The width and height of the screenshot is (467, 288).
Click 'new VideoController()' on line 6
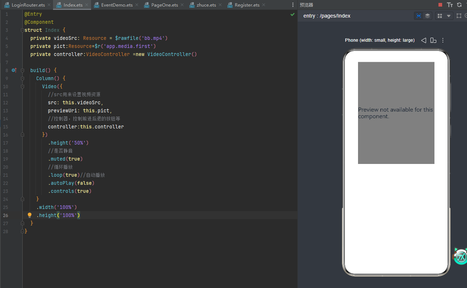coord(166,54)
